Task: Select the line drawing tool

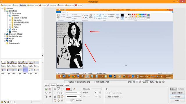Action: click(x=58, y=89)
